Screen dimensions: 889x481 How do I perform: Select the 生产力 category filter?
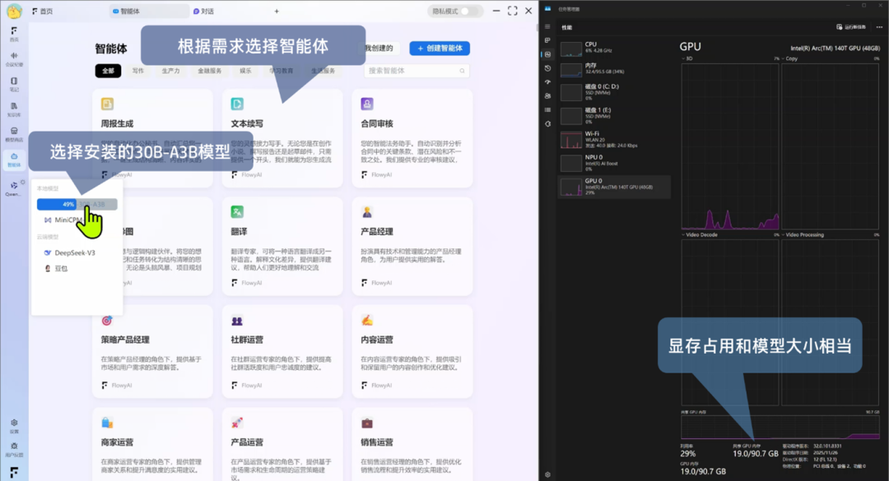click(x=170, y=71)
